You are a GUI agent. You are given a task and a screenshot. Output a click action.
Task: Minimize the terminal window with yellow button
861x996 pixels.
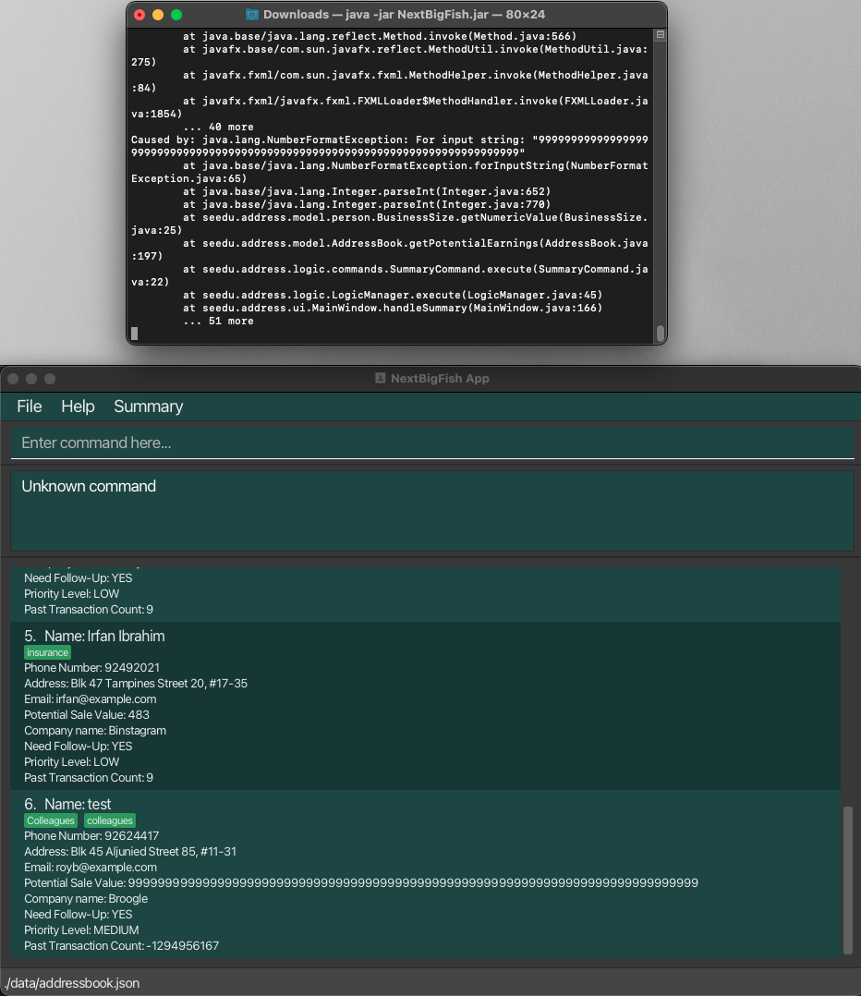coord(158,15)
